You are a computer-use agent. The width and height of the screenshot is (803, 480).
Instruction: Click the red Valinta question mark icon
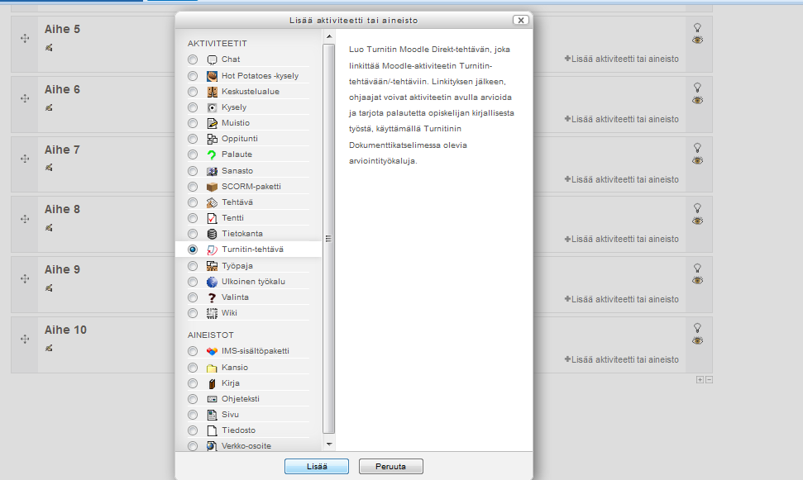coord(212,297)
